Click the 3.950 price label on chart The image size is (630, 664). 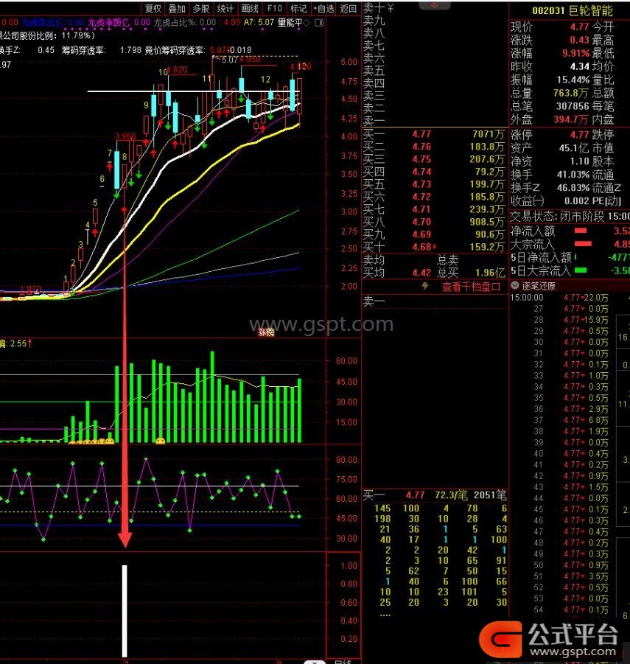[x=125, y=136]
